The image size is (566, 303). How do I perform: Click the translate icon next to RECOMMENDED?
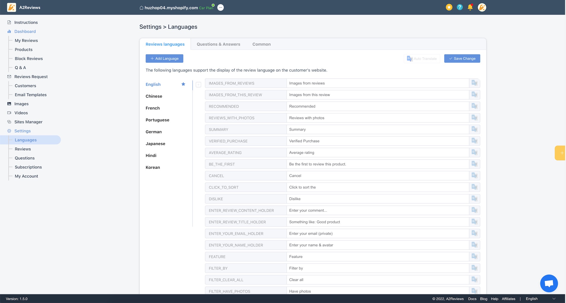pyautogui.click(x=474, y=106)
